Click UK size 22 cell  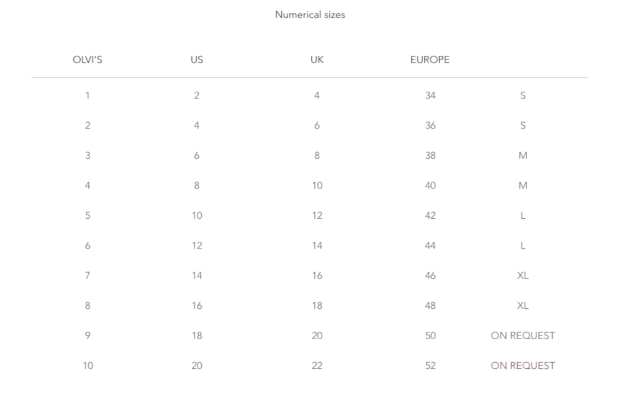click(x=317, y=366)
